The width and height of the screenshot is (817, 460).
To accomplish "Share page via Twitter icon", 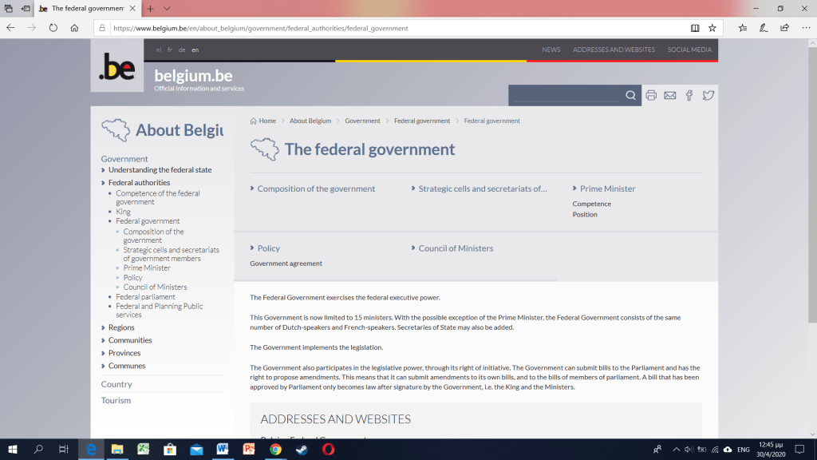I will [708, 95].
